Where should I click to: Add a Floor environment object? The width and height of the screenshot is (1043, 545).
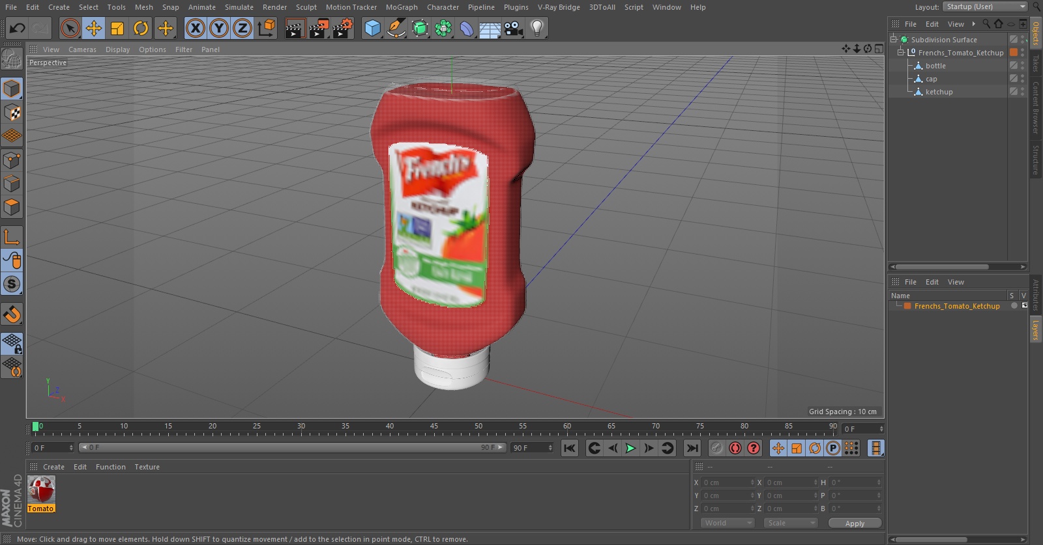(490, 28)
